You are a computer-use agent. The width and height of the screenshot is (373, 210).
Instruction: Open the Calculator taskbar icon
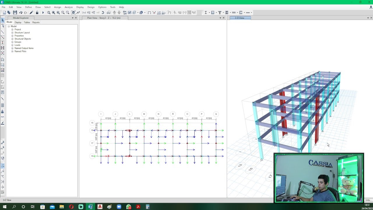pos(148,207)
